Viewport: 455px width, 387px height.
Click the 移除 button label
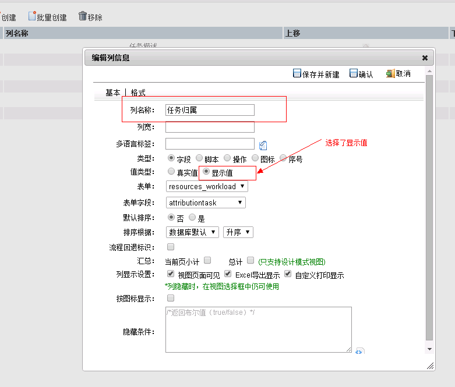(95, 17)
